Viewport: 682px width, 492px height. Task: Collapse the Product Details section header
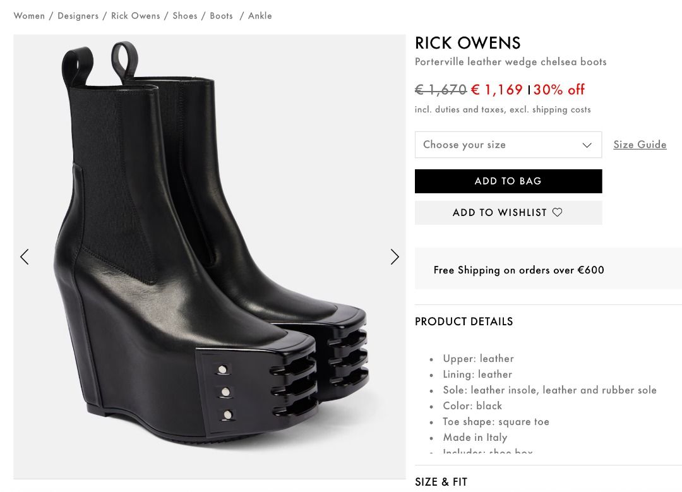(x=464, y=321)
